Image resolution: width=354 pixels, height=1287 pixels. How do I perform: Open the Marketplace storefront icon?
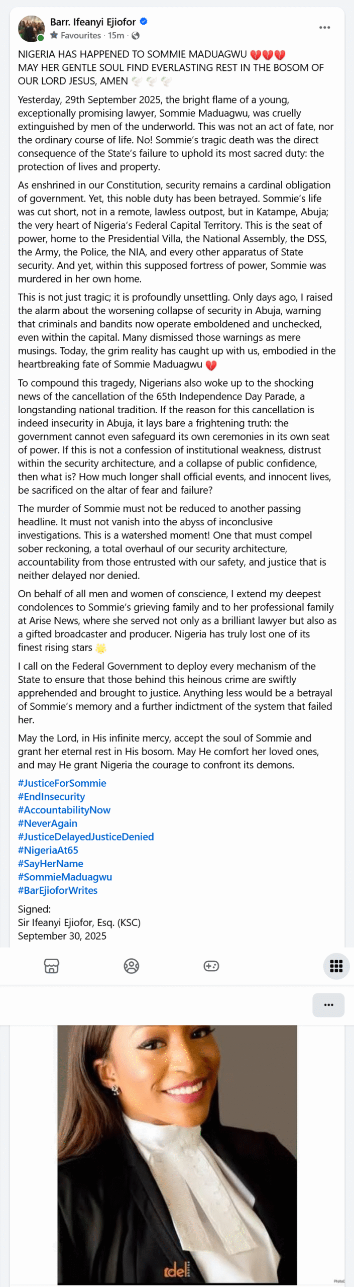point(52,966)
